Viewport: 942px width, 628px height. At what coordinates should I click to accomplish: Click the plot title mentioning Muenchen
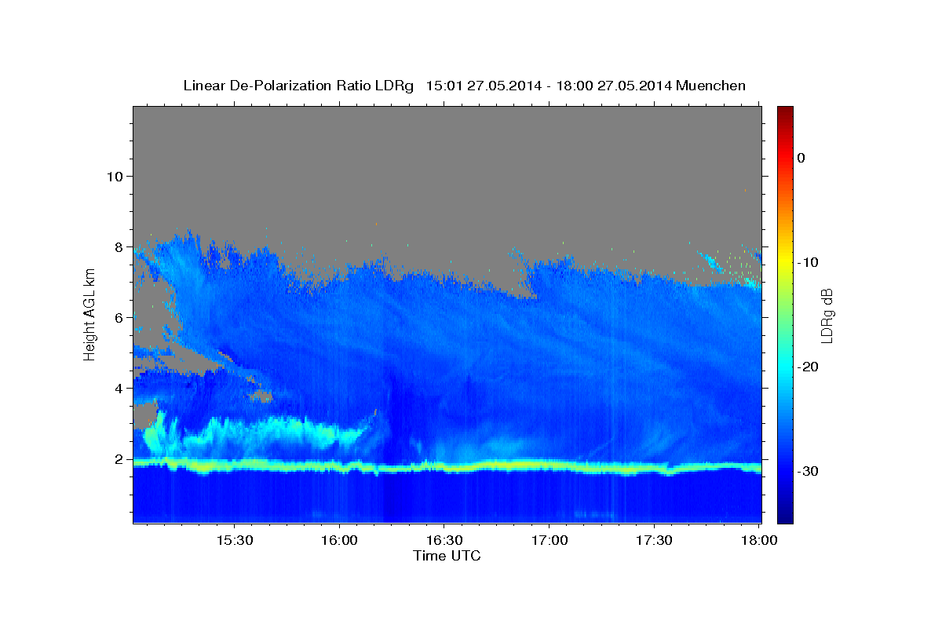(464, 86)
